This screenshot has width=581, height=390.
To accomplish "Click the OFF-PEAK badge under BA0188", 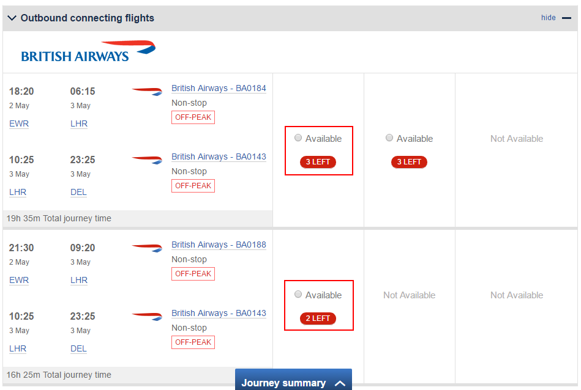I will (193, 274).
